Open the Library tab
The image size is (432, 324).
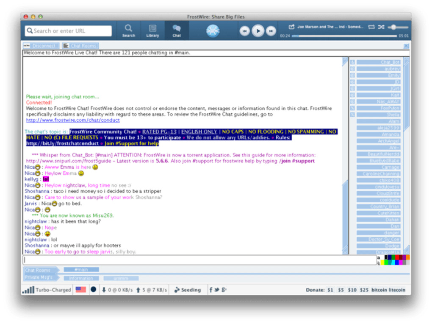pyautogui.click(x=152, y=31)
